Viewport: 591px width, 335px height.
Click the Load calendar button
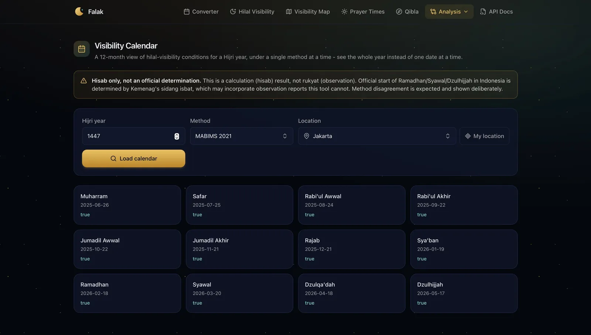coord(134,158)
